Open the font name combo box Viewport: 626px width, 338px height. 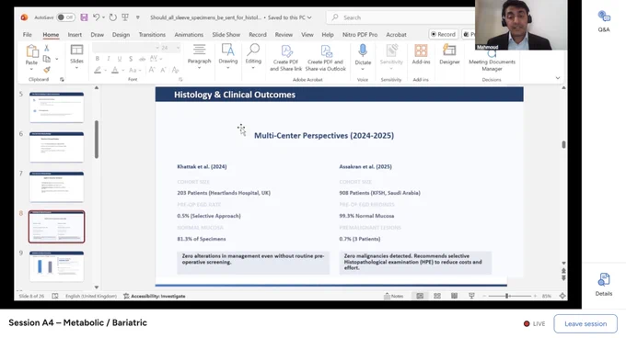point(126,48)
